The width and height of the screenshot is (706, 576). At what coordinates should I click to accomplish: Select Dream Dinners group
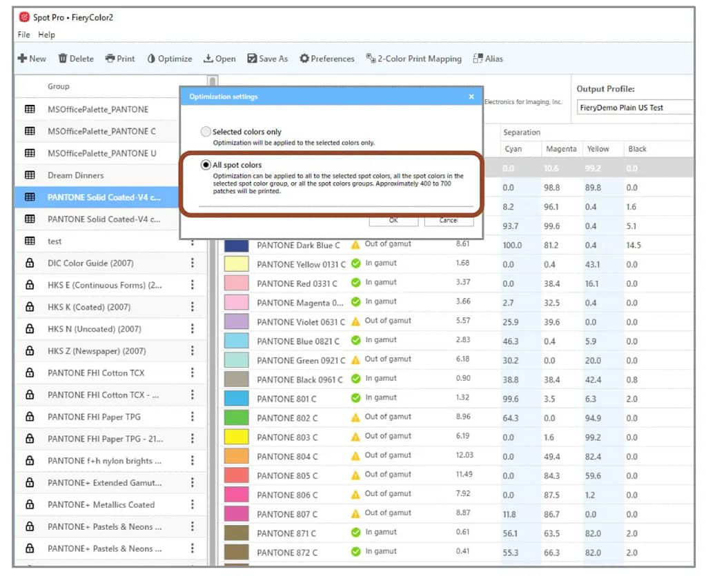[98, 175]
